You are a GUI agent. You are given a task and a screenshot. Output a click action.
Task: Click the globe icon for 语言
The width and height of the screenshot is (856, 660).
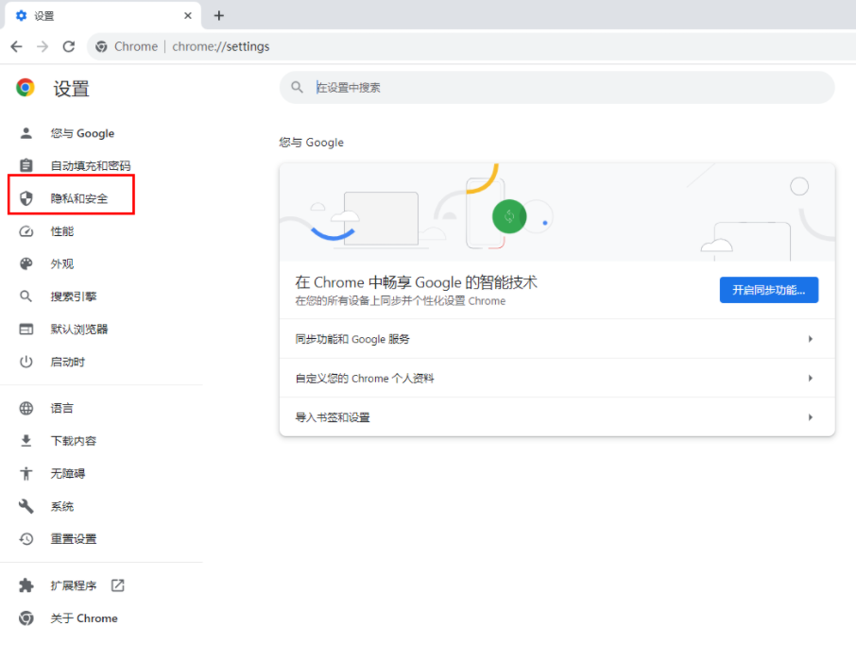[x=26, y=408]
